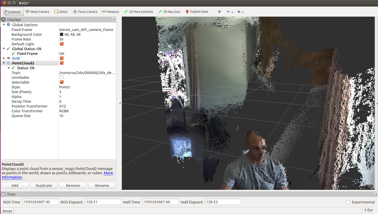Open the view options eye dropdown
The width and height of the screenshot is (378, 214).
pyautogui.click(x=240, y=12)
